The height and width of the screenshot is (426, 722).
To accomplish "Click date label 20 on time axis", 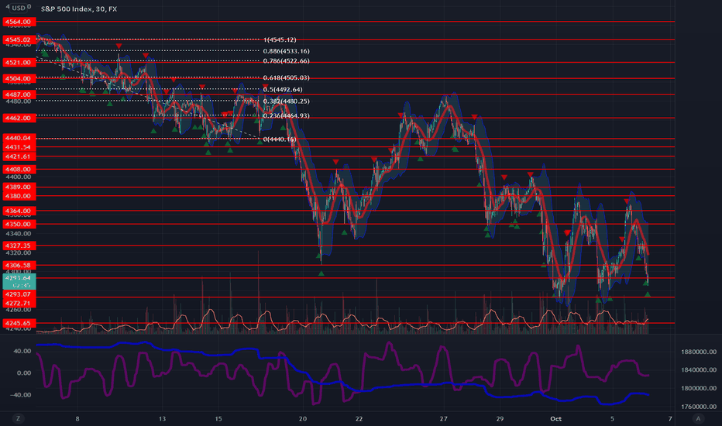I will pos(303,418).
